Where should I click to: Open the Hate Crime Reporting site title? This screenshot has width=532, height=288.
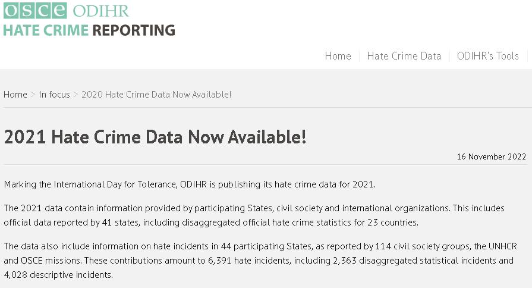(89, 30)
